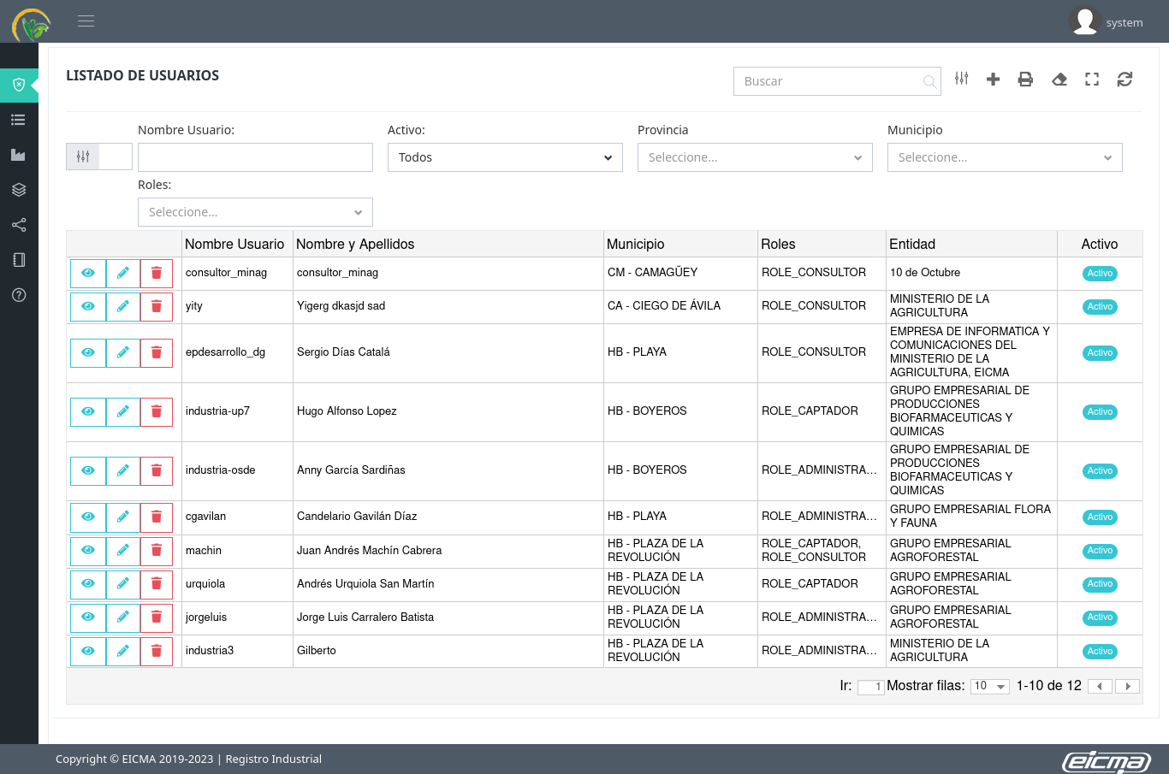This screenshot has width=1169, height=774.
Task: Edit the user cgavilan
Action: (x=123, y=517)
